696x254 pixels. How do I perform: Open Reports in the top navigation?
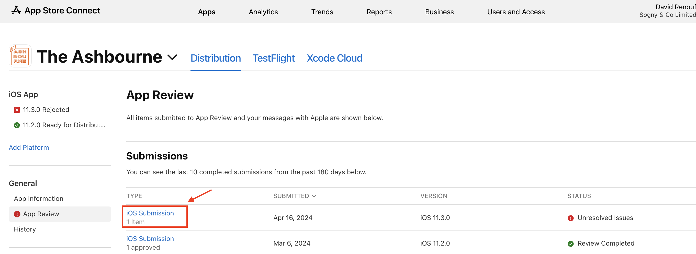click(379, 12)
